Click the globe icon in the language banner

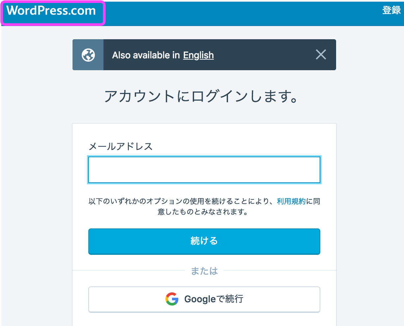(88, 55)
